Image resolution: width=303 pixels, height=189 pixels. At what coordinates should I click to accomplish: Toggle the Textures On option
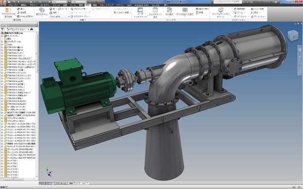[80, 17]
